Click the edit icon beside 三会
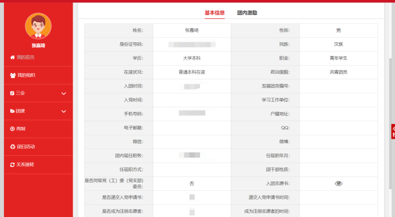The width and height of the screenshot is (395, 217). click(x=12, y=93)
